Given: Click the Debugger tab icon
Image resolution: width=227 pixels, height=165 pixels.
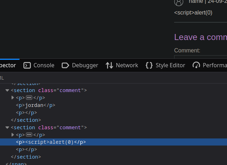Looking at the screenshot, I should tap(65, 65).
